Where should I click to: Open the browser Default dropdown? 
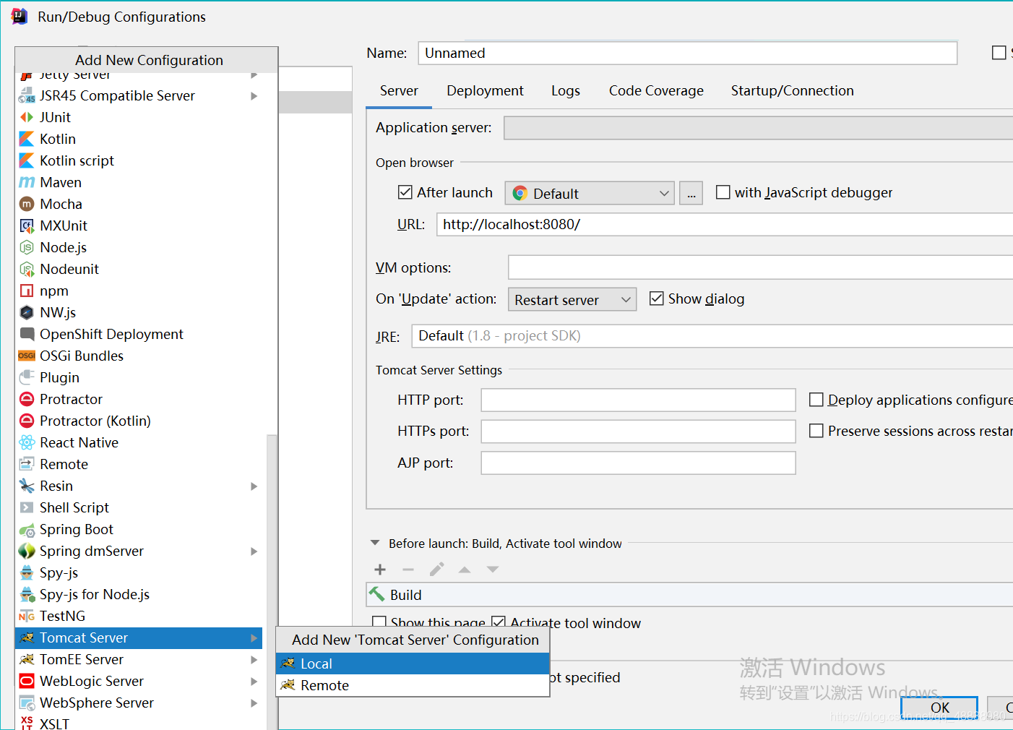click(590, 193)
